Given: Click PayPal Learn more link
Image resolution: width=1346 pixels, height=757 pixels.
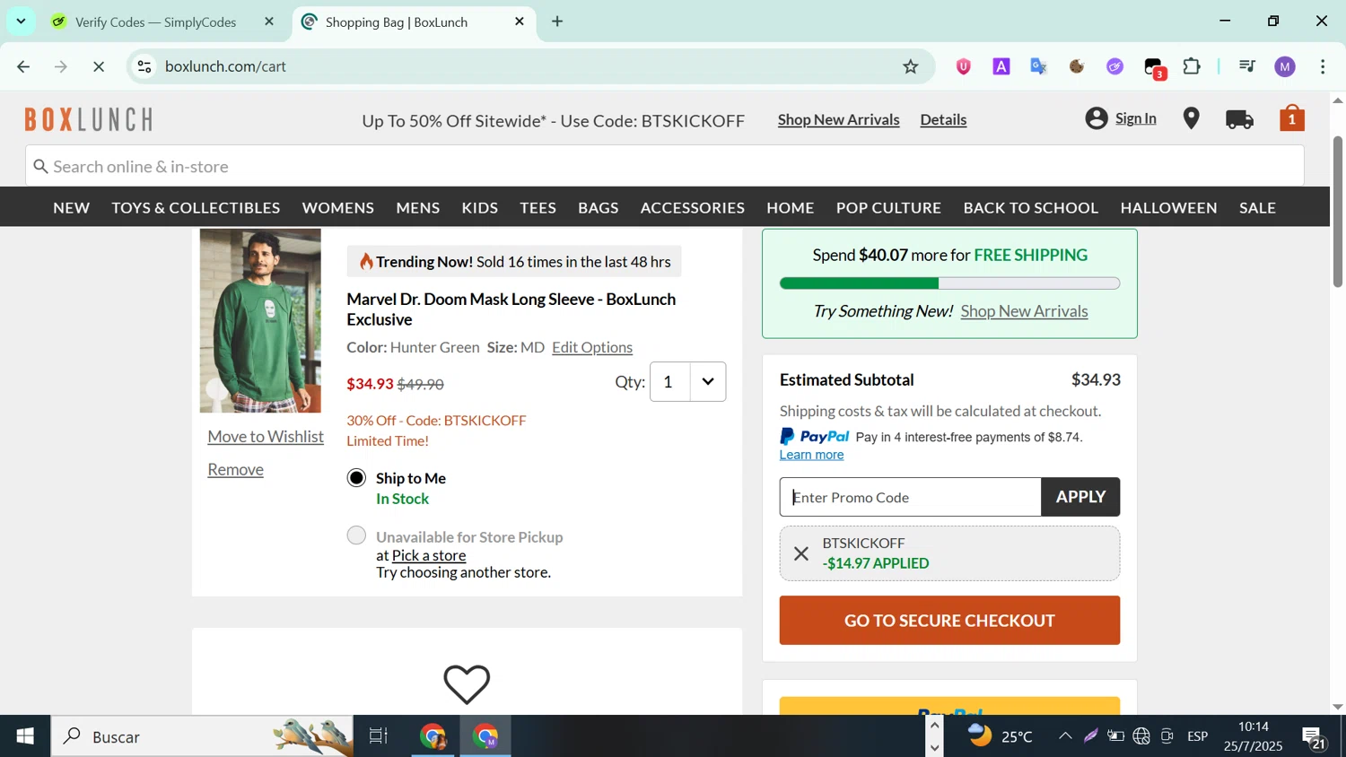Looking at the screenshot, I should (811, 455).
